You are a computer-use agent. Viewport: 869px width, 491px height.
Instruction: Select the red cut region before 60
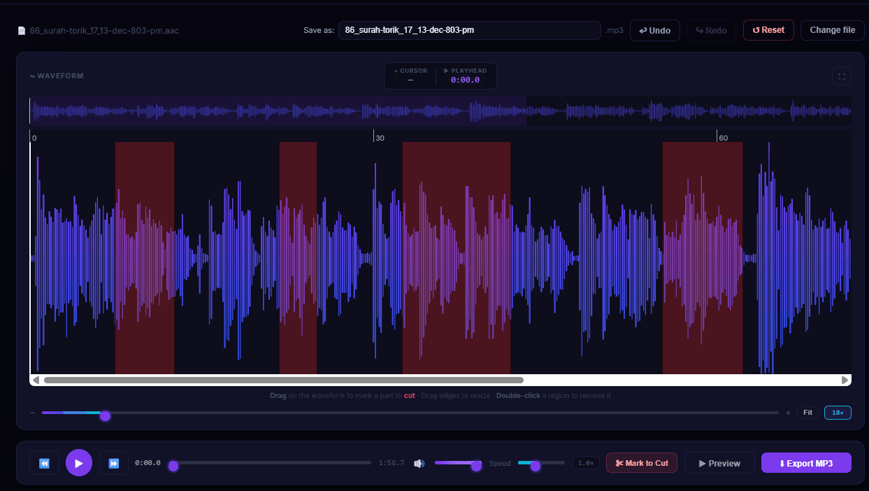tap(703, 257)
